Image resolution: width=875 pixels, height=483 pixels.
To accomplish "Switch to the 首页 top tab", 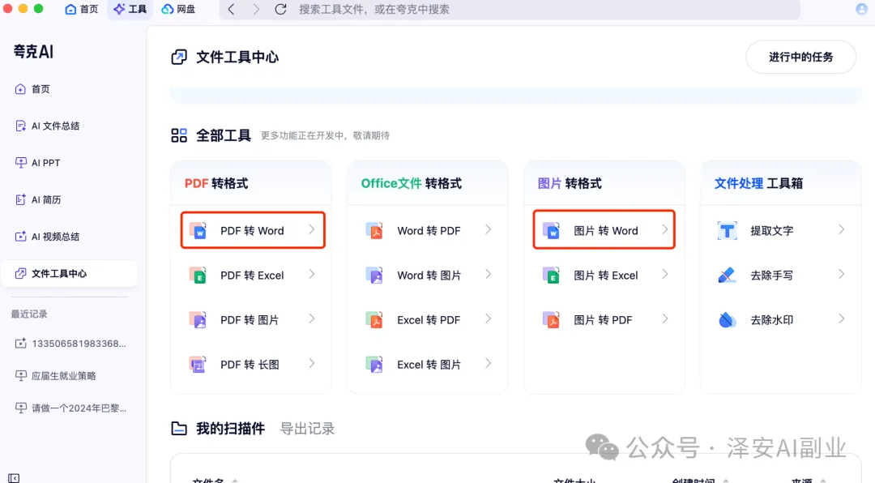I will [82, 9].
